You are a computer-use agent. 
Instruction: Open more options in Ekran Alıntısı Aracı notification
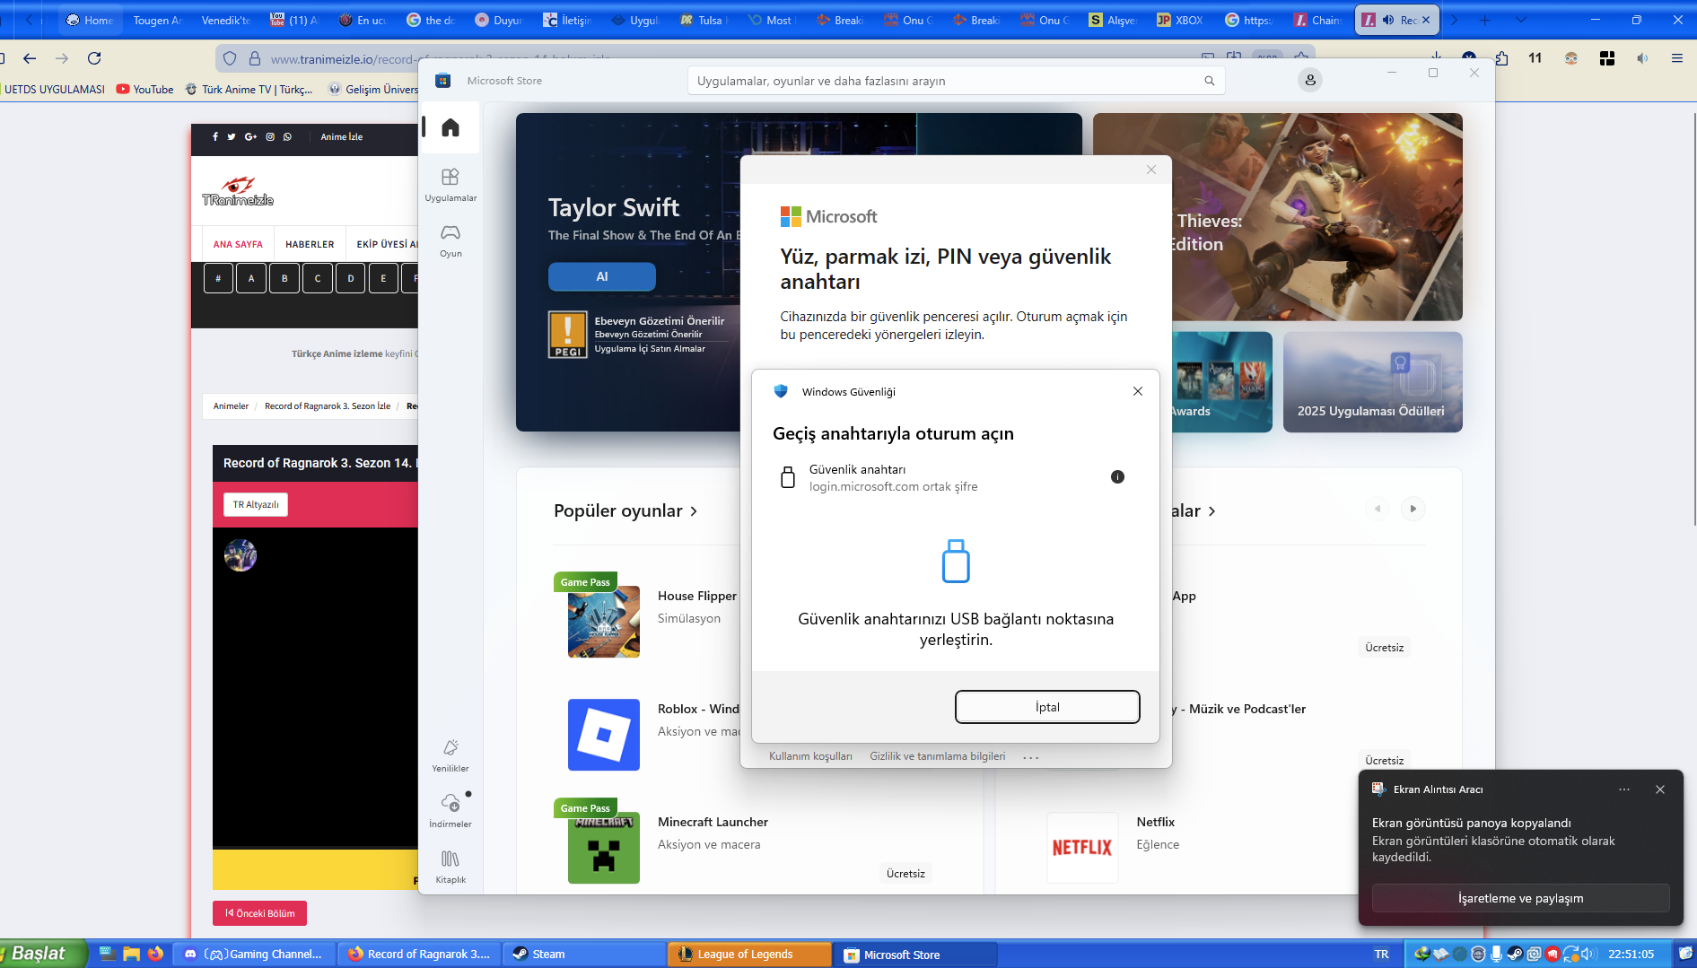tap(1624, 789)
